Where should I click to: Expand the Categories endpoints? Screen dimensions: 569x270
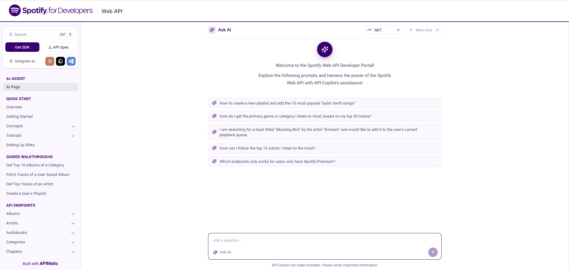tap(73, 242)
